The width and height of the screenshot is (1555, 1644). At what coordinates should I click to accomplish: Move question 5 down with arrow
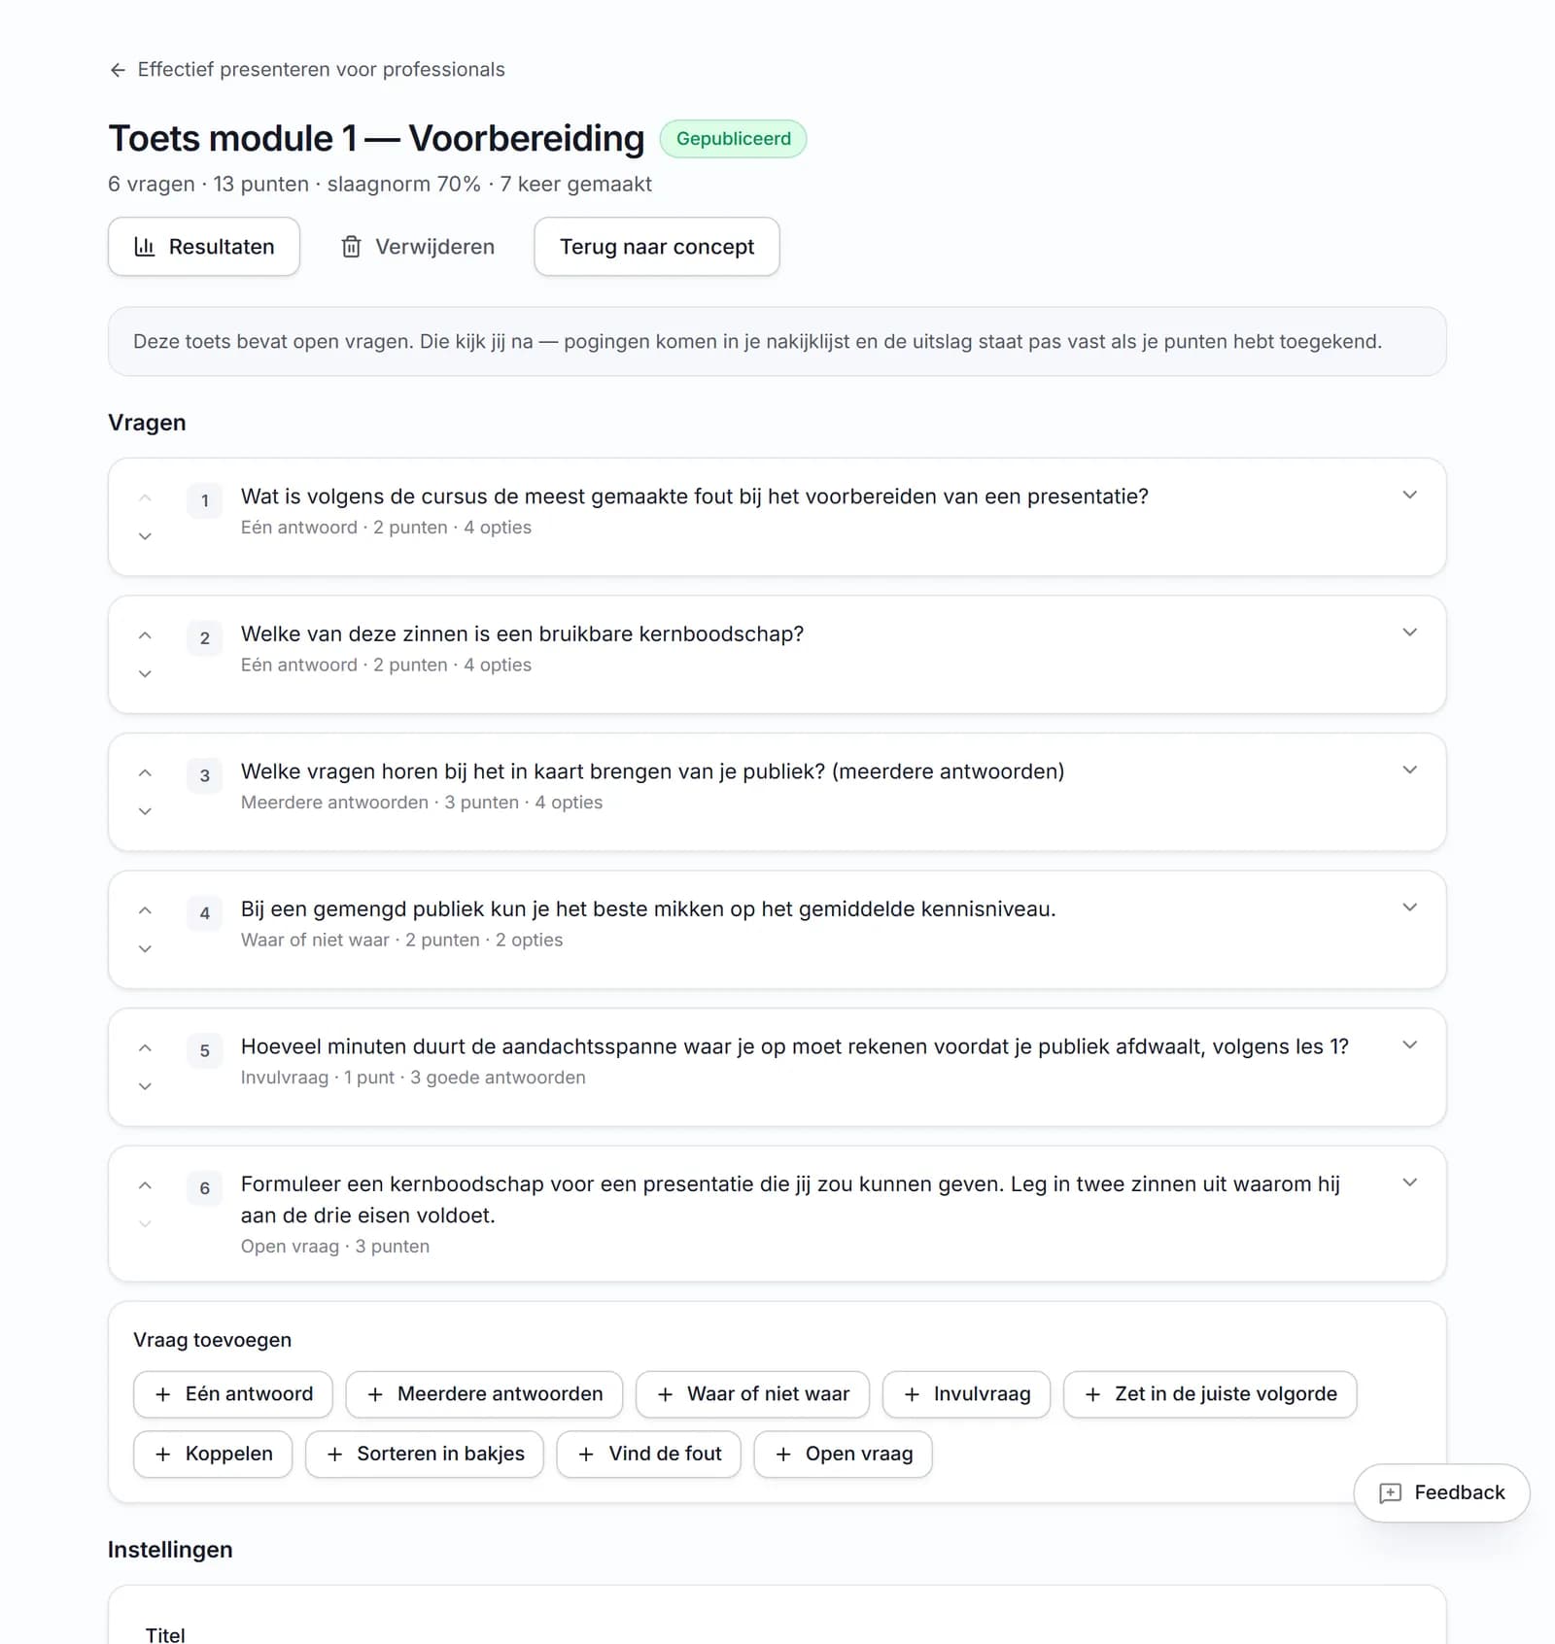pyautogui.click(x=145, y=1086)
